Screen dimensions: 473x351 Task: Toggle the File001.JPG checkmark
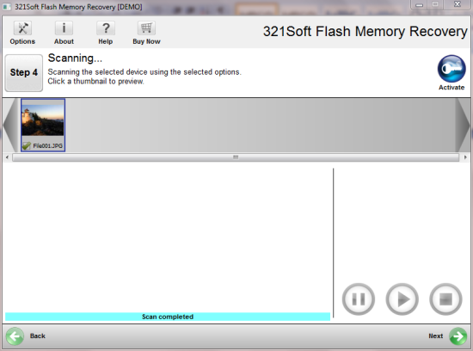pyautogui.click(x=27, y=145)
